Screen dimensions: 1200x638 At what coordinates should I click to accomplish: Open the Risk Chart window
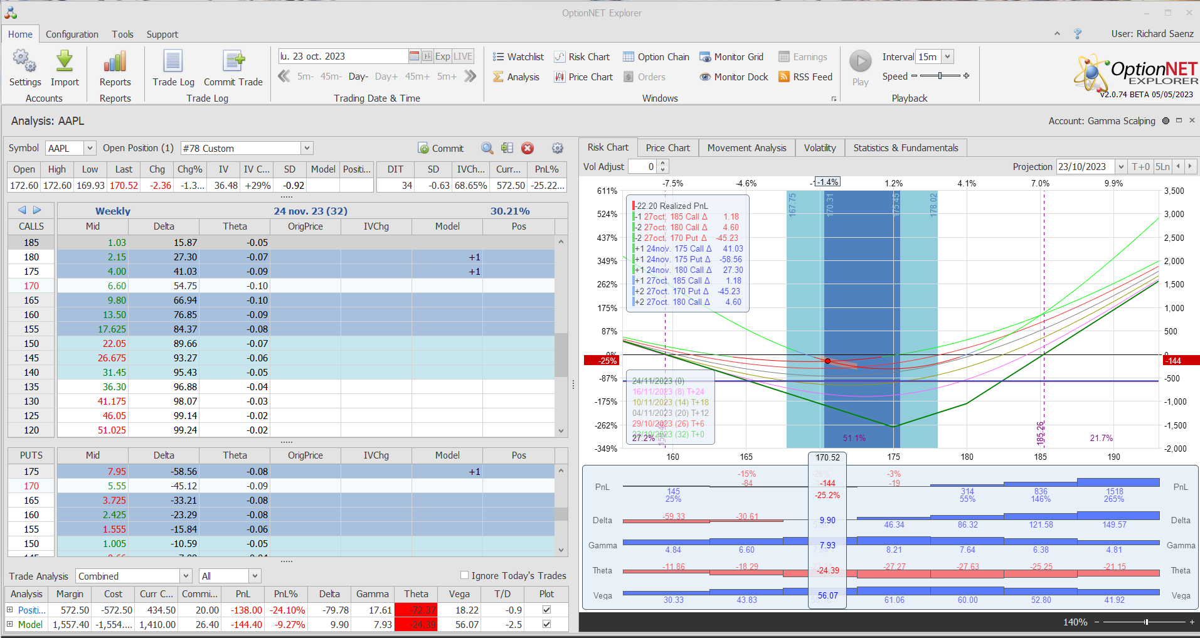[582, 57]
